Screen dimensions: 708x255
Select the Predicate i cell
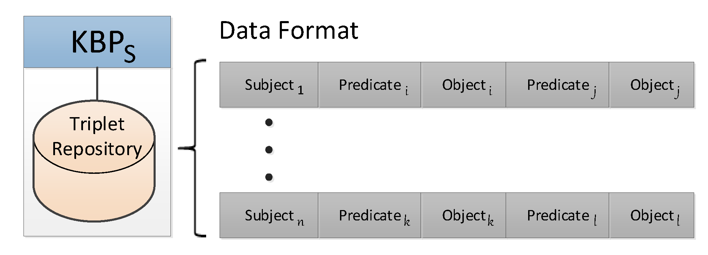point(369,85)
